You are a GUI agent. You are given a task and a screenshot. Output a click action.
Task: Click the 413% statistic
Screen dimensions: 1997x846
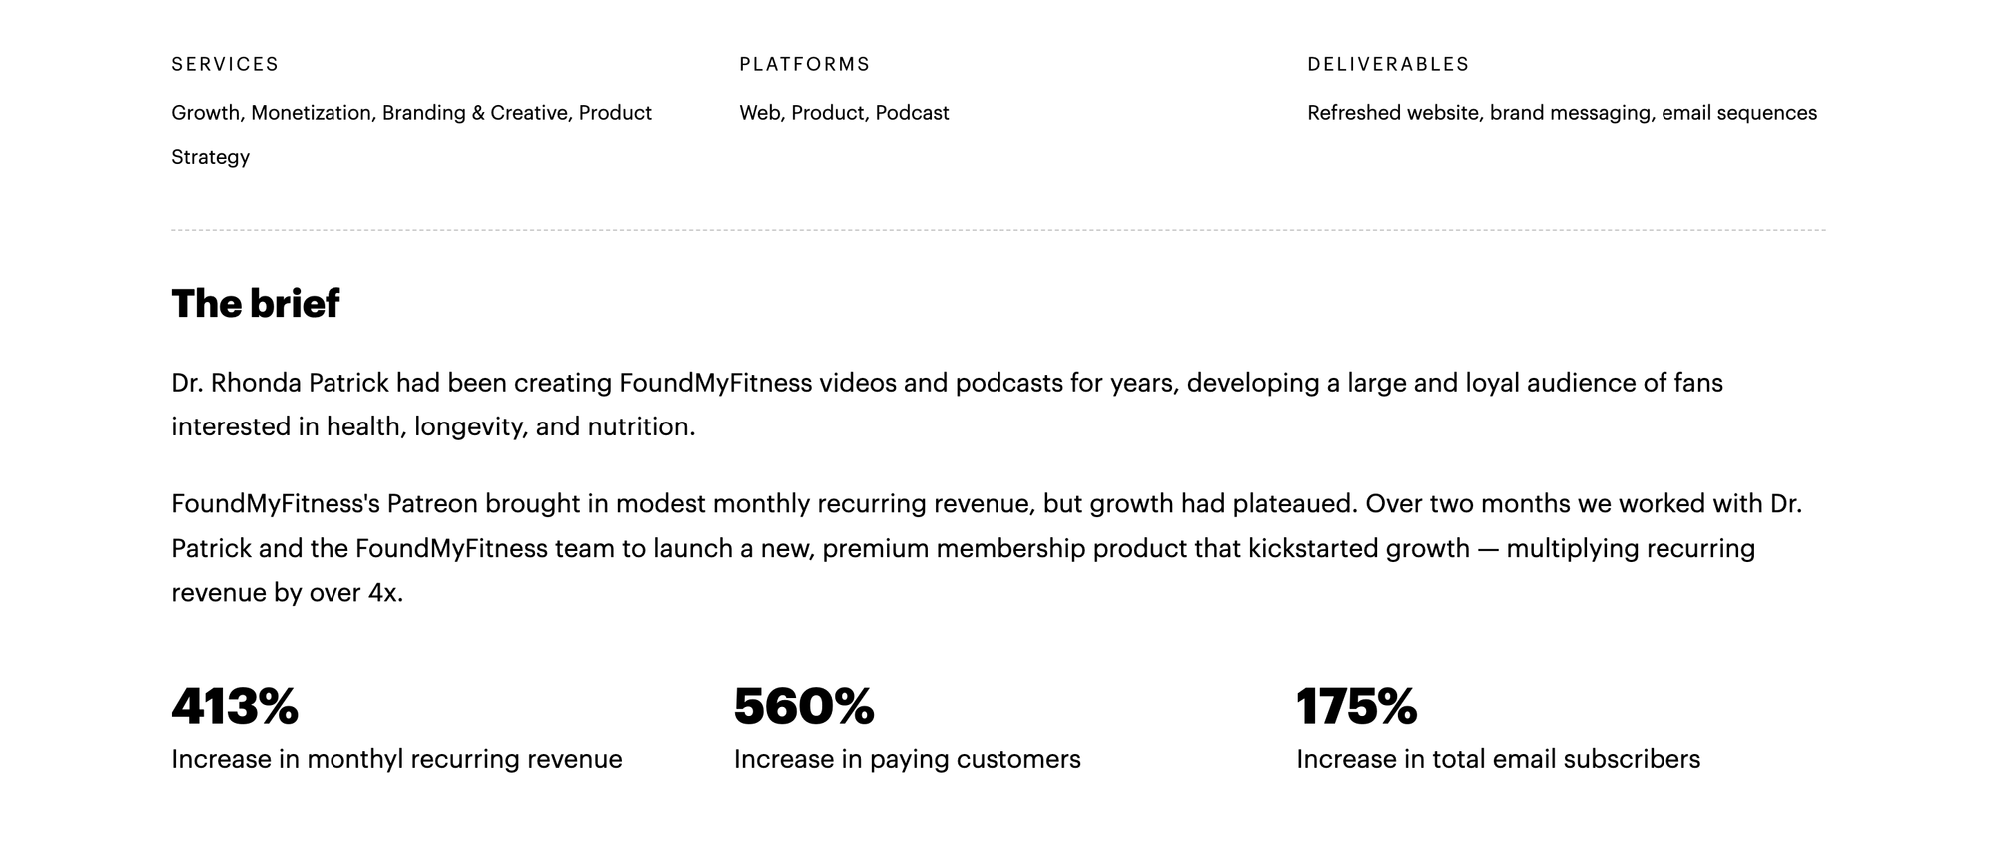click(235, 706)
